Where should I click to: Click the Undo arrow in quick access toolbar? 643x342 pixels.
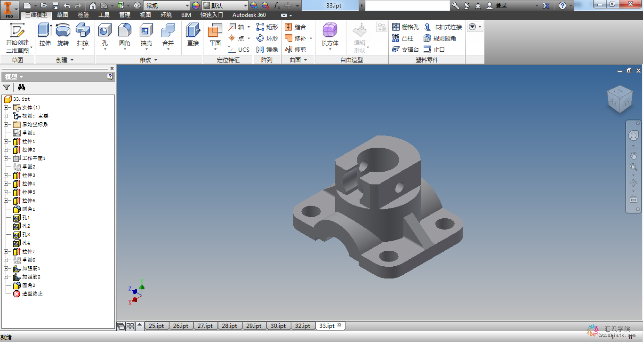click(x=66, y=6)
